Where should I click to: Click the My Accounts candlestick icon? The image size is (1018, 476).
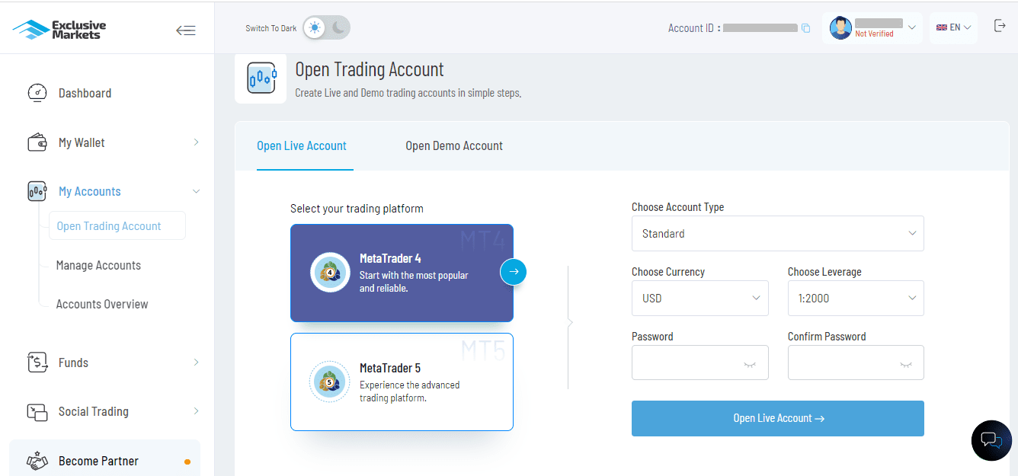37,191
